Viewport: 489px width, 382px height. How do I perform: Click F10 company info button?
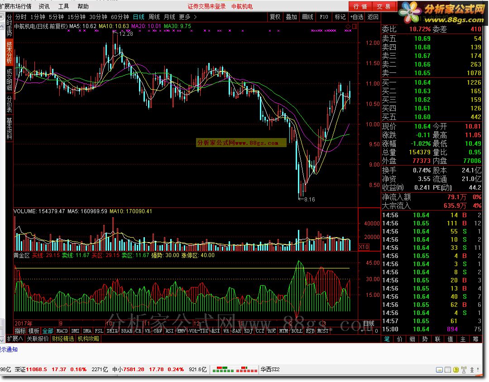click(324, 17)
